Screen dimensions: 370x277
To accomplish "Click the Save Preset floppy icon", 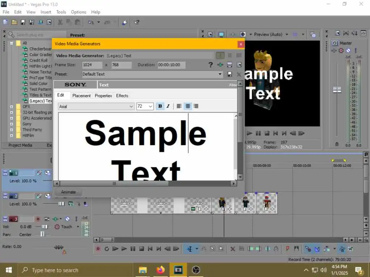I will click(229, 74).
